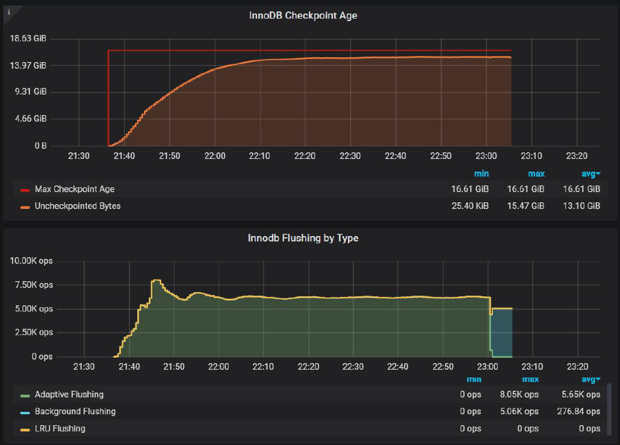Toggle the Adaptive Flushing series label
Screen dimensions: 620x445
pos(69,394)
